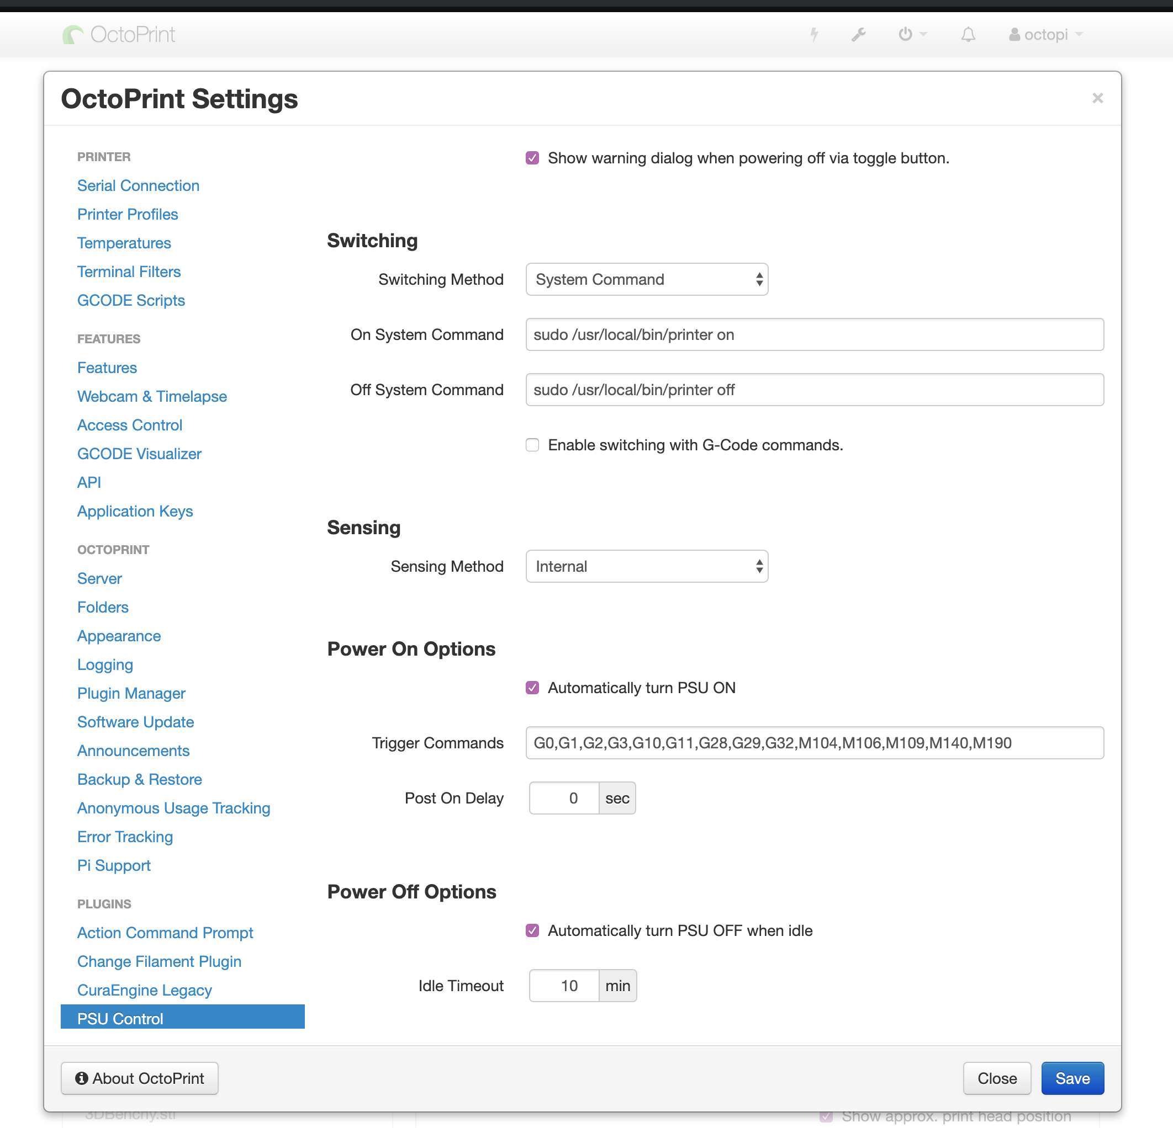This screenshot has width=1173, height=1128.
Task: Click the Idle Timeout value field
Action: click(564, 986)
